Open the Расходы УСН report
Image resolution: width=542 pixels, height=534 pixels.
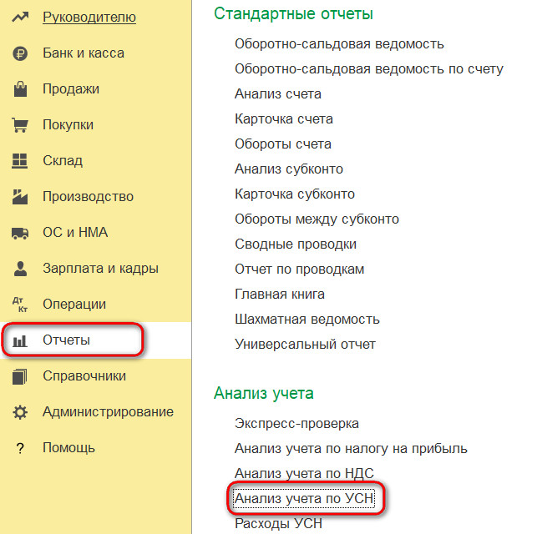coord(279,524)
